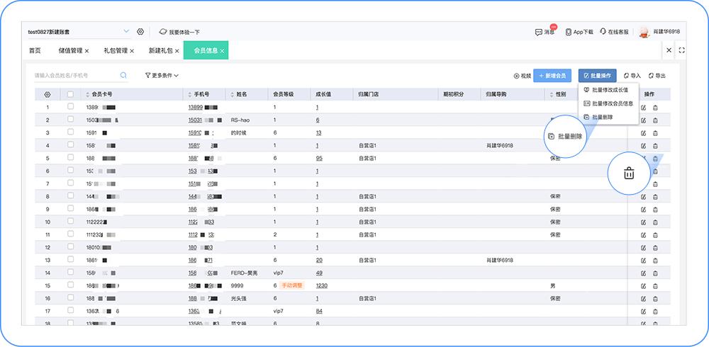Delete the member in row 1

click(655, 108)
